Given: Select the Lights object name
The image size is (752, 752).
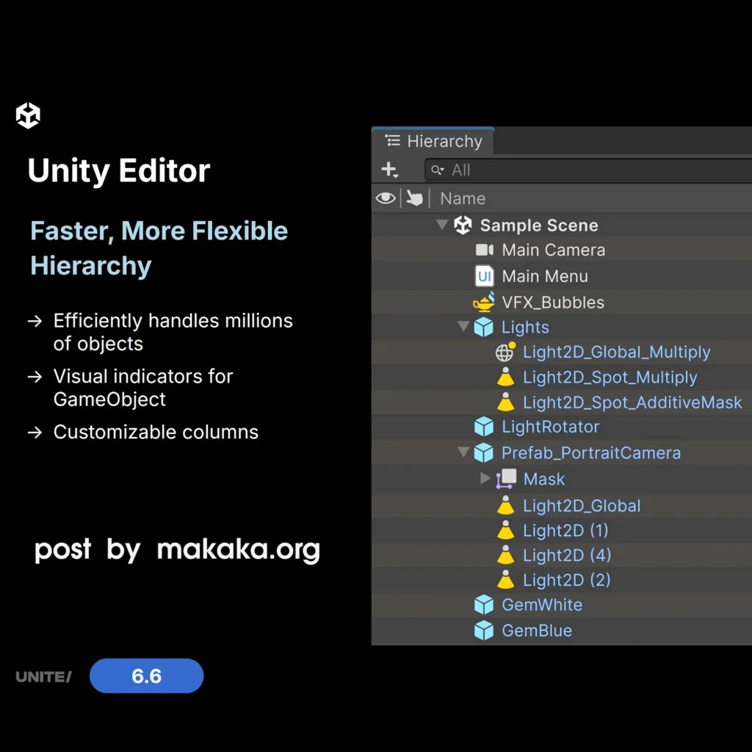Looking at the screenshot, I should 525,327.
